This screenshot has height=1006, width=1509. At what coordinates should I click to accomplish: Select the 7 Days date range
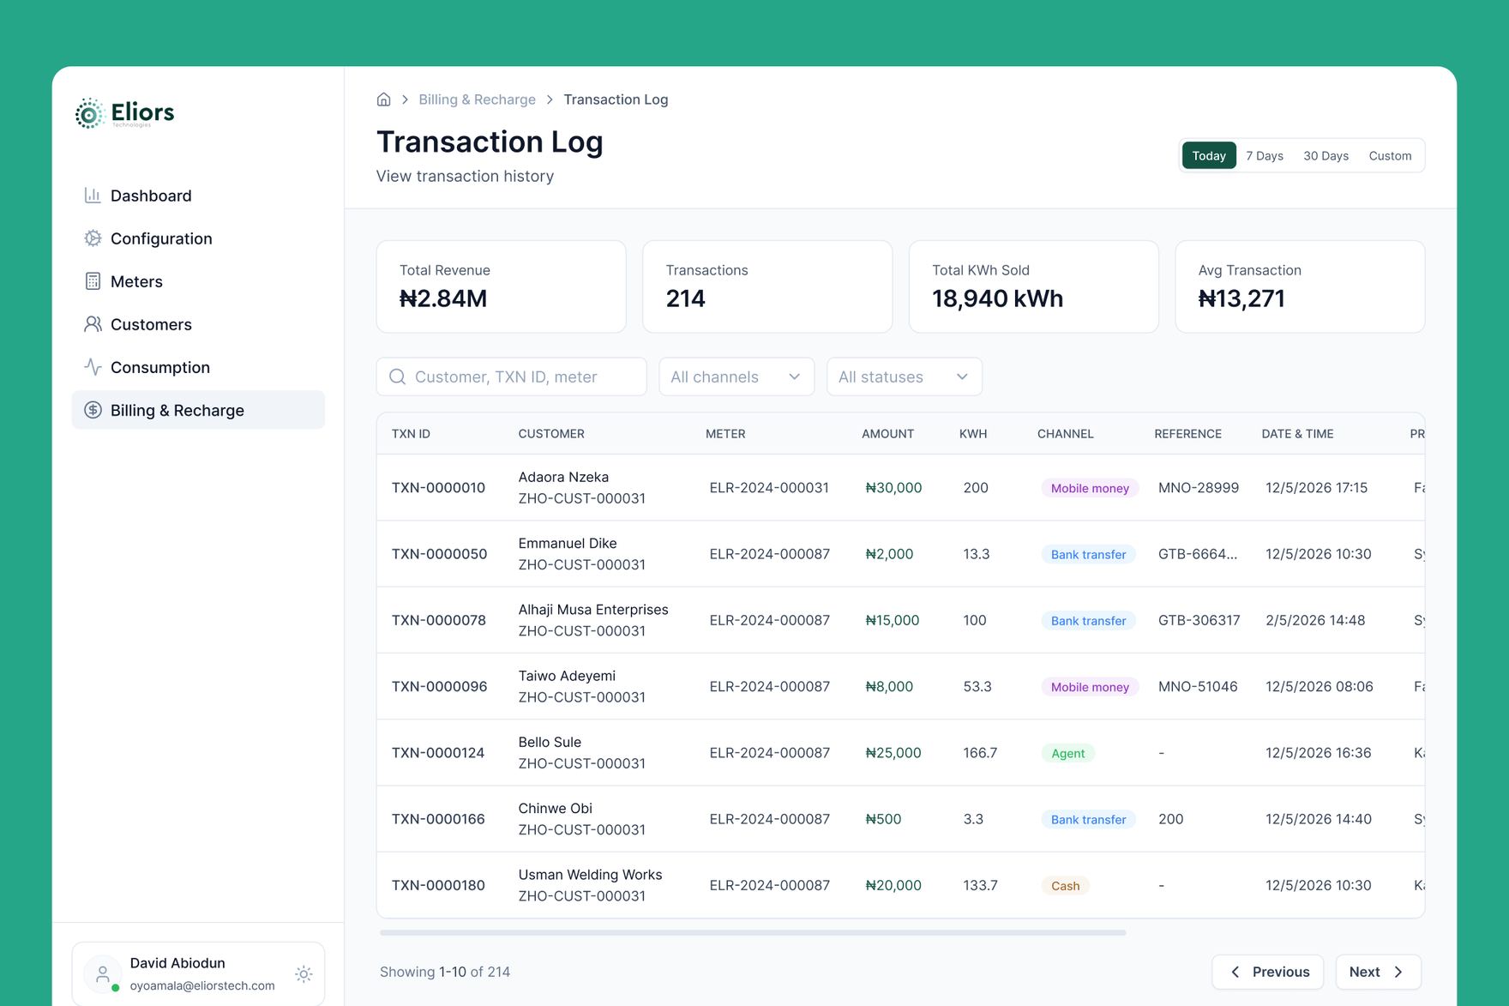pos(1265,155)
